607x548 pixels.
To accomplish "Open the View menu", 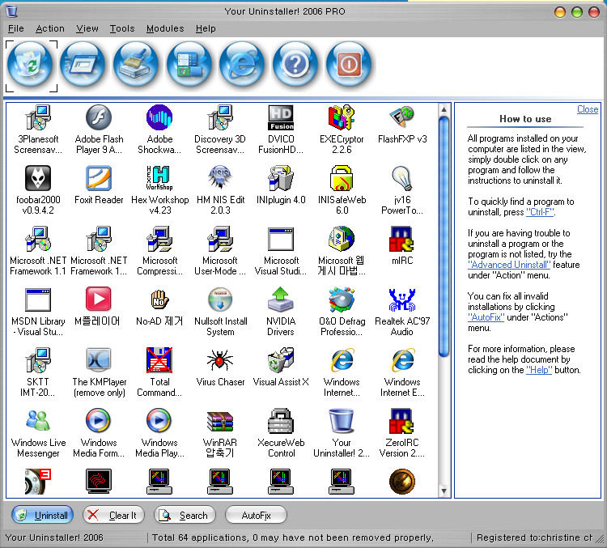I will (87, 28).
